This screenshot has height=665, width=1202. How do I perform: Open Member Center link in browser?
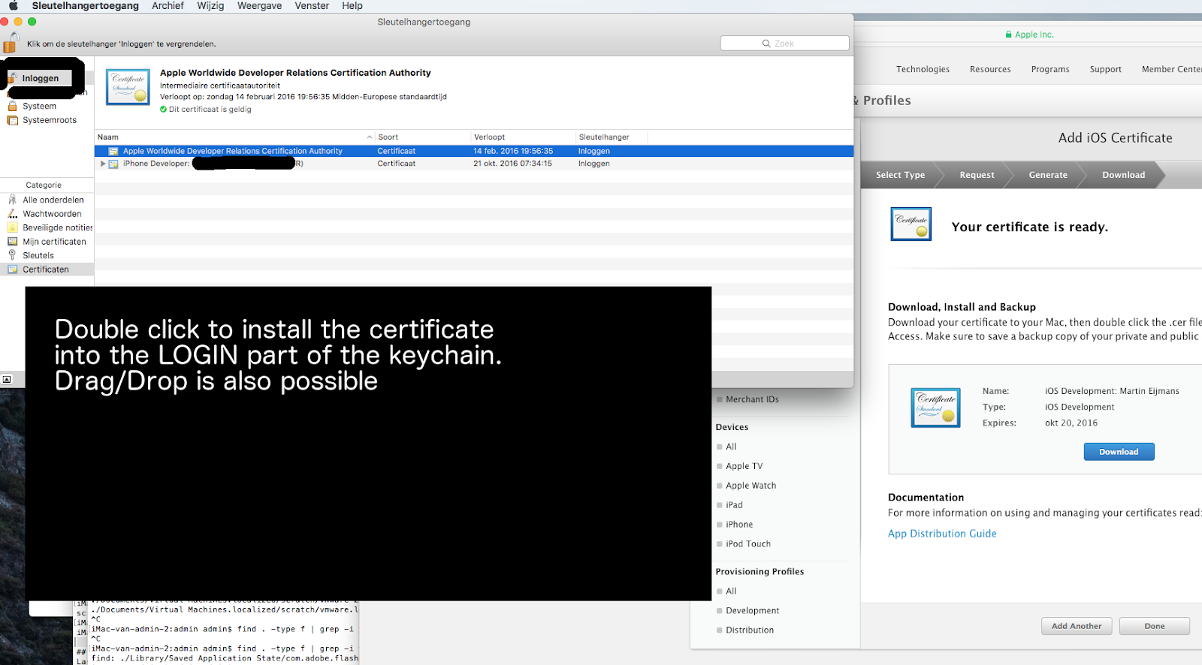tap(1171, 69)
